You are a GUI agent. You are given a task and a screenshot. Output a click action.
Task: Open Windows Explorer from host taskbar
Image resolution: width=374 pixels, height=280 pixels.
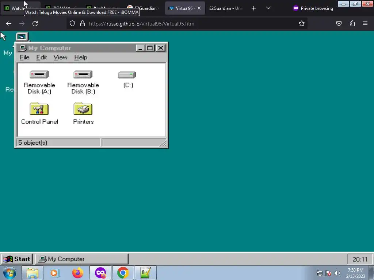pyautogui.click(x=33, y=273)
